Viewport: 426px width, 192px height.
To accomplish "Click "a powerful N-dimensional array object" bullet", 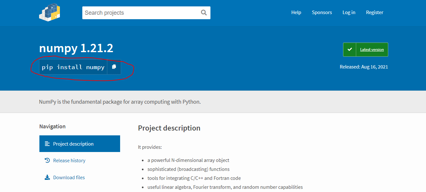I will [188, 160].
